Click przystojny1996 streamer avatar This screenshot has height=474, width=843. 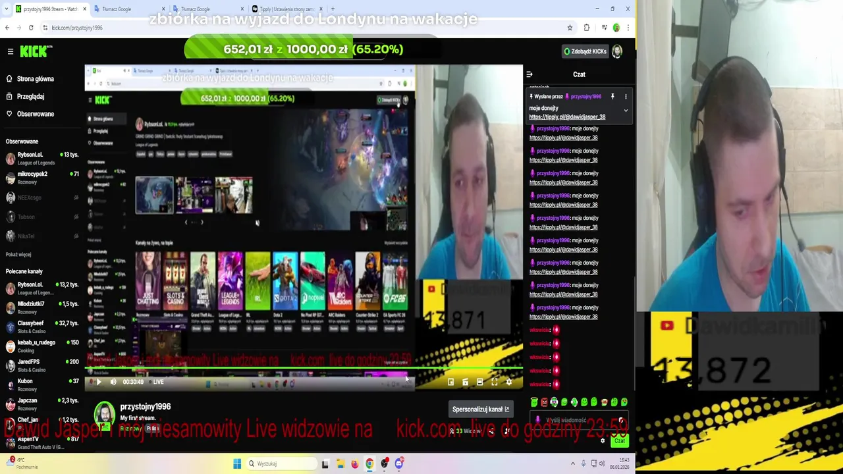(105, 414)
